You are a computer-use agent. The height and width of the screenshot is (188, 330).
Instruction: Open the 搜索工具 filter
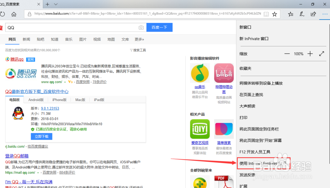(x=138, y=50)
